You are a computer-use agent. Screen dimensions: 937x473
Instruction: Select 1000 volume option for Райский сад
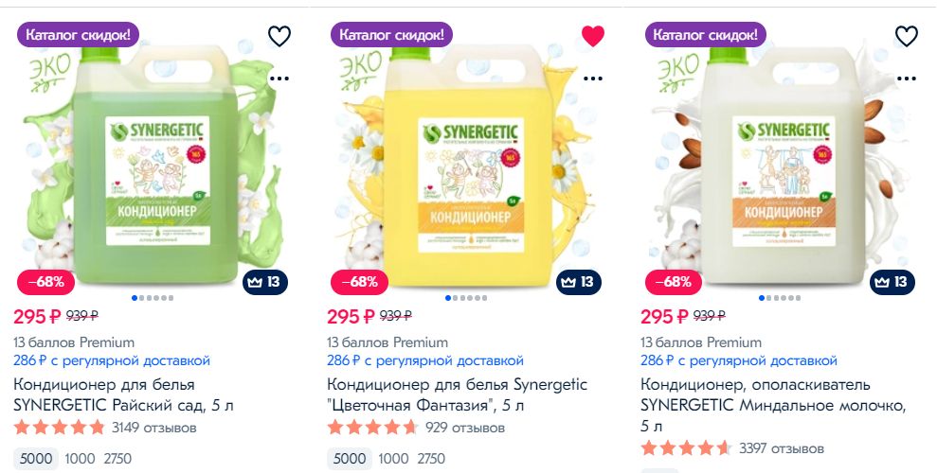tap(81, 459)
